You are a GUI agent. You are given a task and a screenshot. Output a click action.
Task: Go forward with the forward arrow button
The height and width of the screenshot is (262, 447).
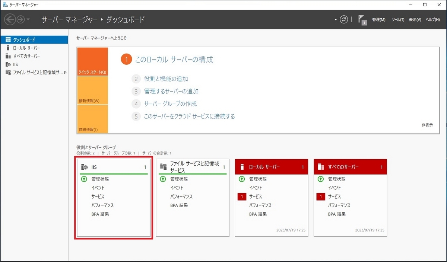click(21, 19)
